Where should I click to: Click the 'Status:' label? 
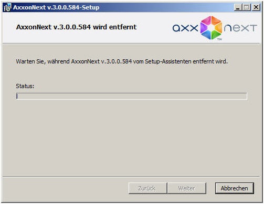(25, 86)
